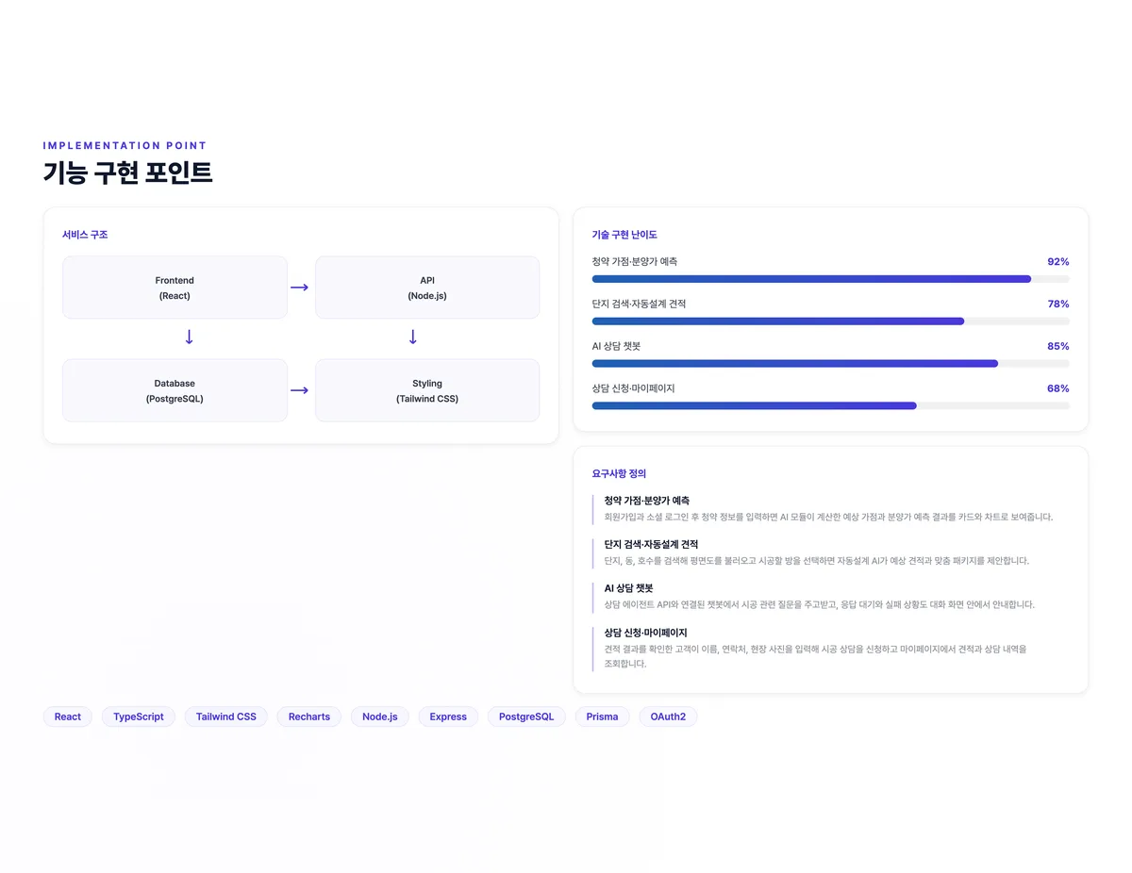The width and height of the screenshot is (1132, 873).
Task: Click the TypeScript tag chip
Action: coord(139,717)
